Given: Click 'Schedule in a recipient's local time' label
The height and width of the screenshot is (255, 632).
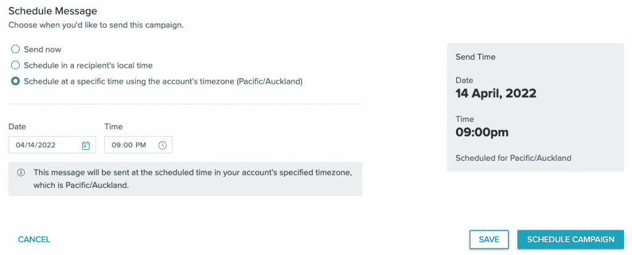Looking at the screenshot, I should click(x=88, y=65).
